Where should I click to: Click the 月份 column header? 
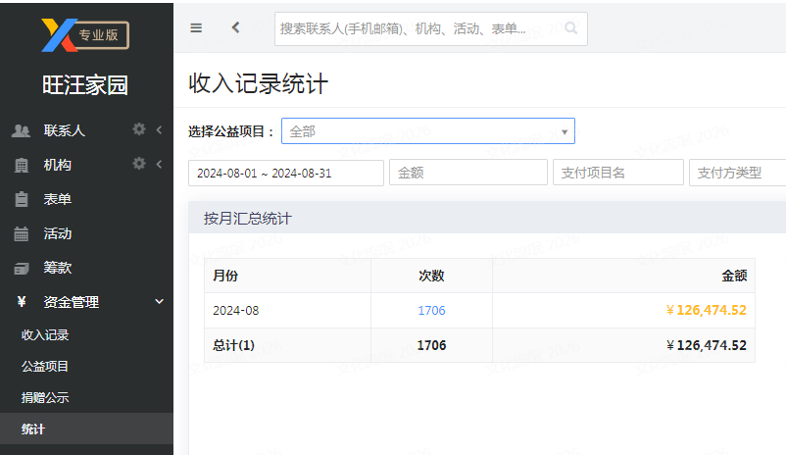tap(225, 276)
